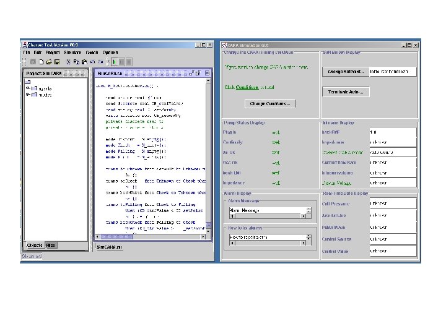Click the Control Value value field
446x334 pixels.
[x=393, y=251]
